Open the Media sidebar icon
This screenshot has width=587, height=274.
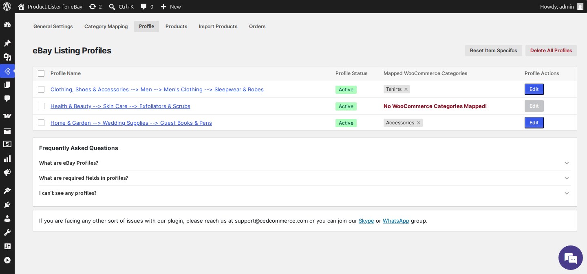coord(7,57)
